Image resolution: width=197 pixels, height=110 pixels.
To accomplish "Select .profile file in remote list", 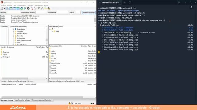I will [x=53, y=71].
